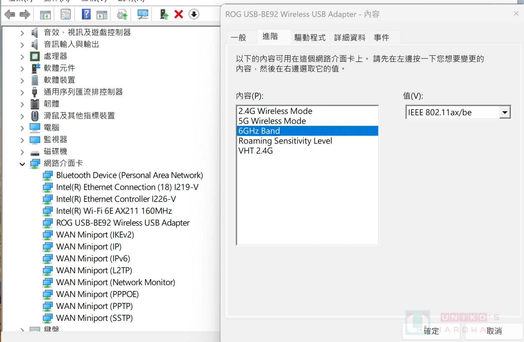Switch to the 進階 tab

point(270,37)
